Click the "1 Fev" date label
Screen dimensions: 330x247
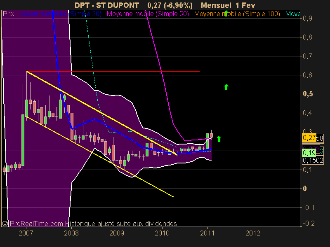[x=245, y=5]
